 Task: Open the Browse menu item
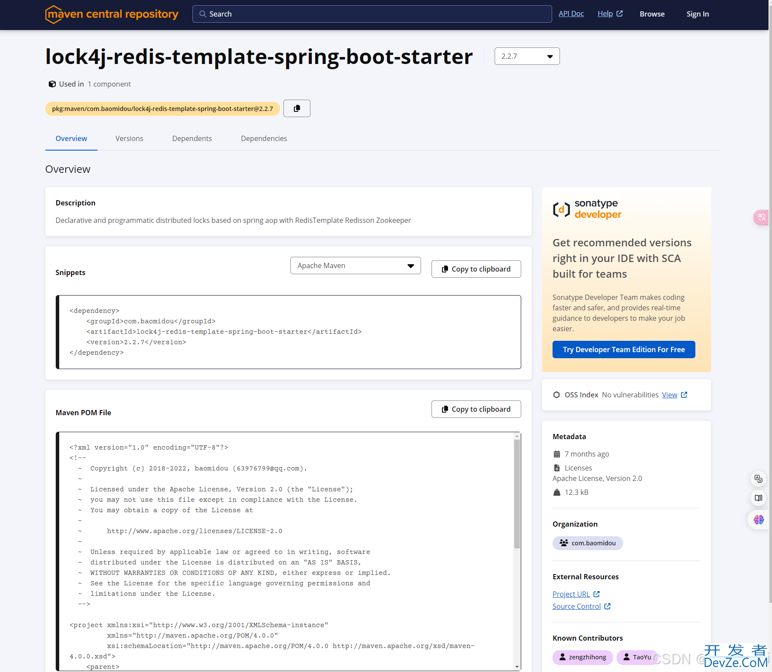[x=652, y=14]
